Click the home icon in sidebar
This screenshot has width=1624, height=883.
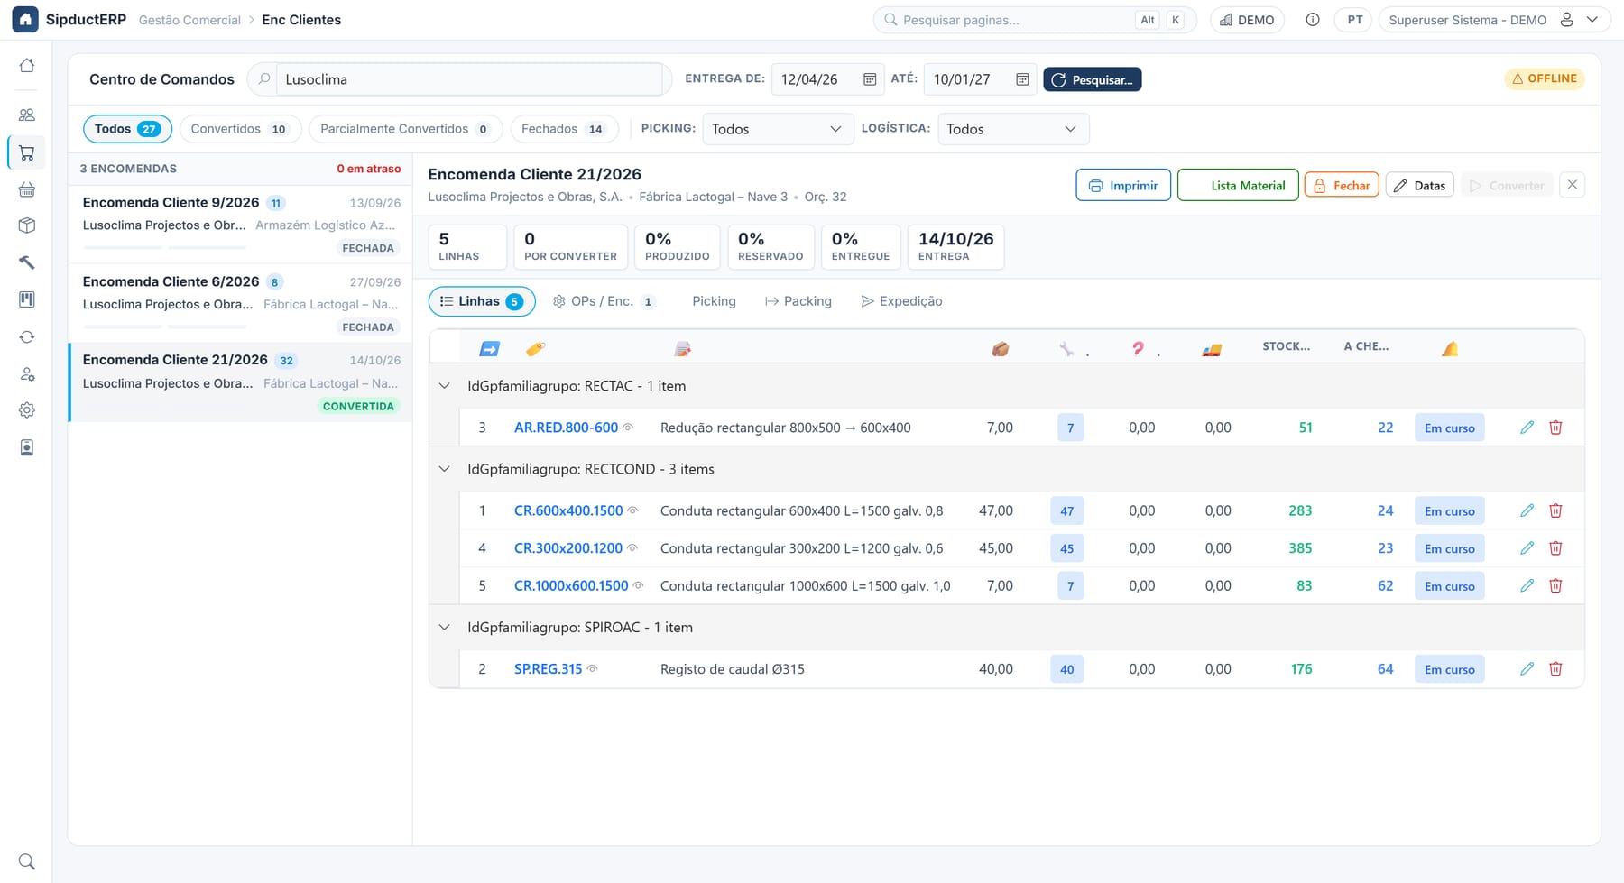pyautogui.click(x=27, y=65)
